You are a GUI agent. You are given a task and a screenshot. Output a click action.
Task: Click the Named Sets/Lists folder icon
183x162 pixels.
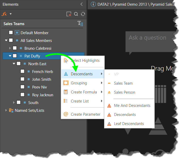coord(11,111)
